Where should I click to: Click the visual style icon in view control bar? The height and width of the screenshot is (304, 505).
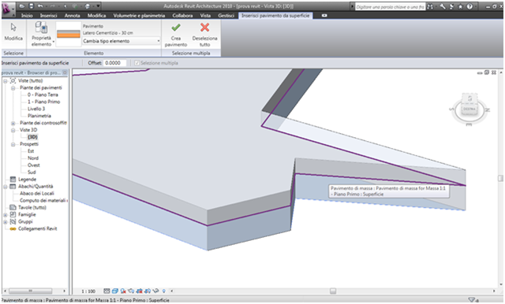click(115, 291)
